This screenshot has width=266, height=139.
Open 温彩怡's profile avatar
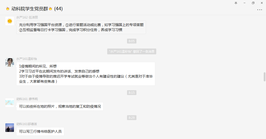[10, 62]
